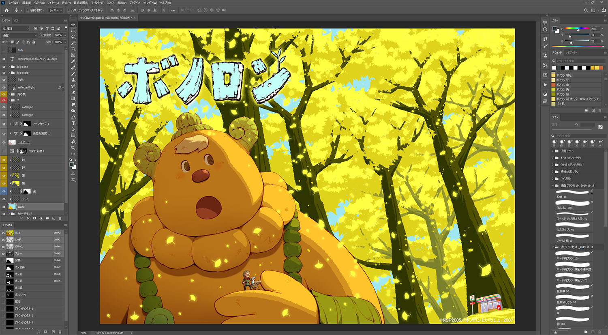Select the グリーン channel
Screen dimensions: 608x335
(x=32, y=247)
